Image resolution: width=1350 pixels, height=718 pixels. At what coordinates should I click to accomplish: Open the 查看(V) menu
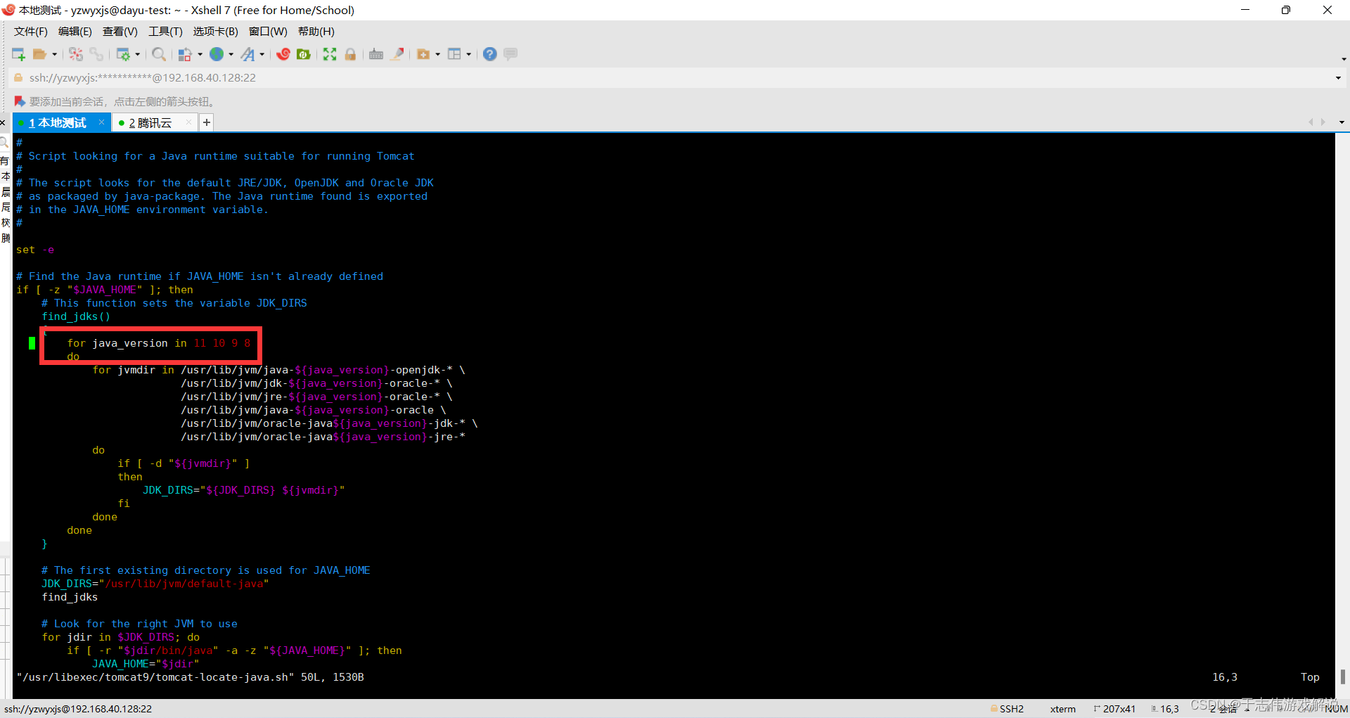click(120, 32)
